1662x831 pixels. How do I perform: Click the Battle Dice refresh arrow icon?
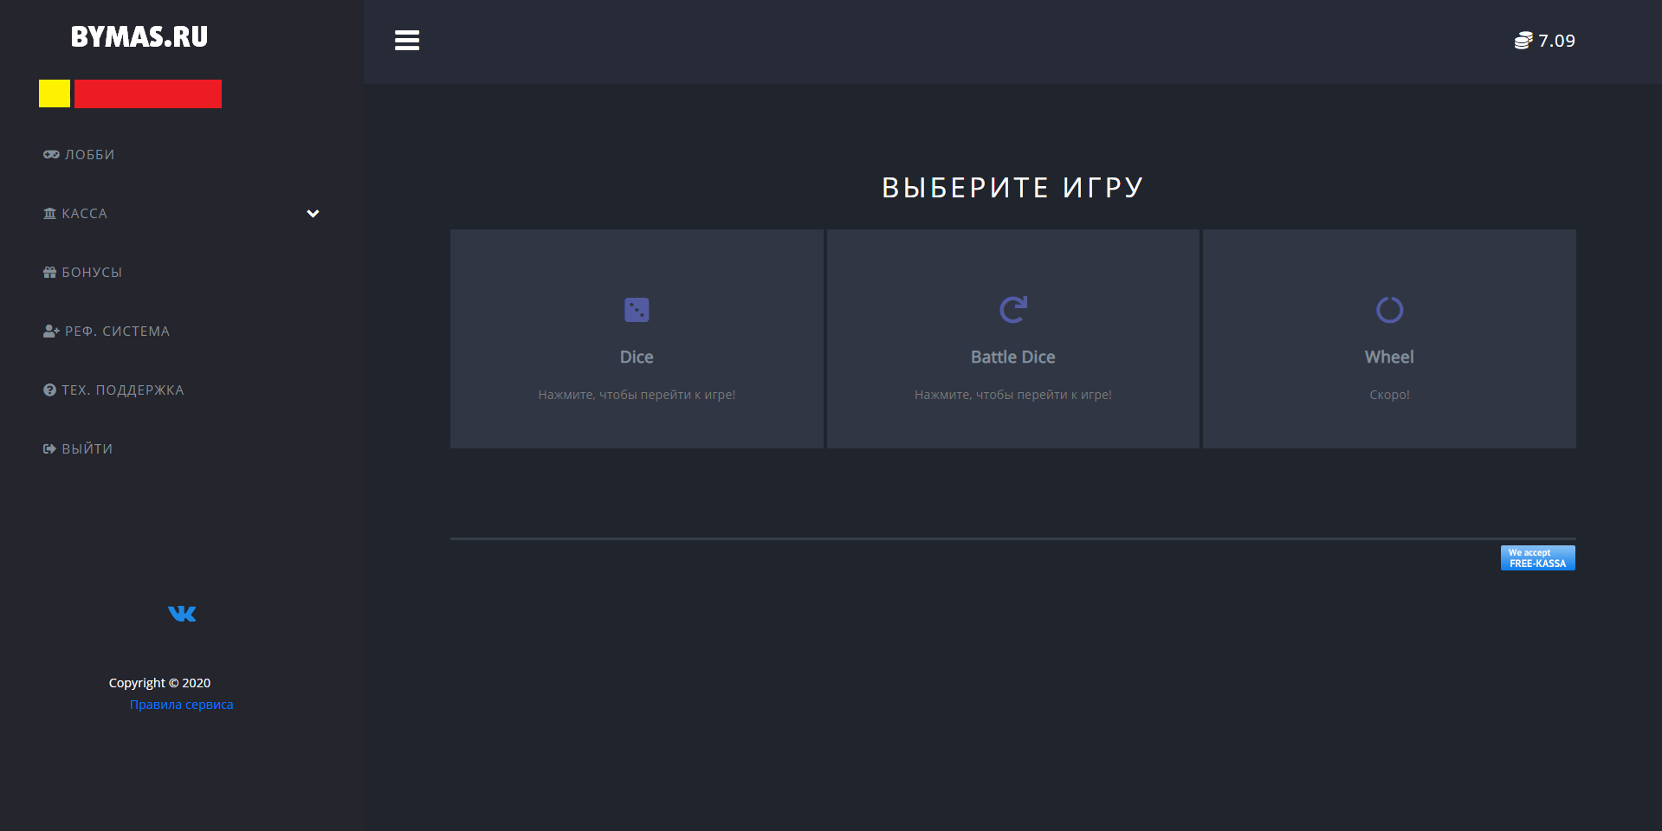coord(1012,310)
